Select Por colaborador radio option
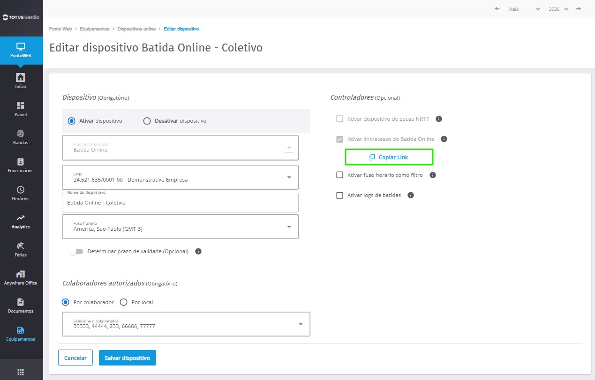The width and height of the screenshot is (595, 380). [x=66, y=302]
